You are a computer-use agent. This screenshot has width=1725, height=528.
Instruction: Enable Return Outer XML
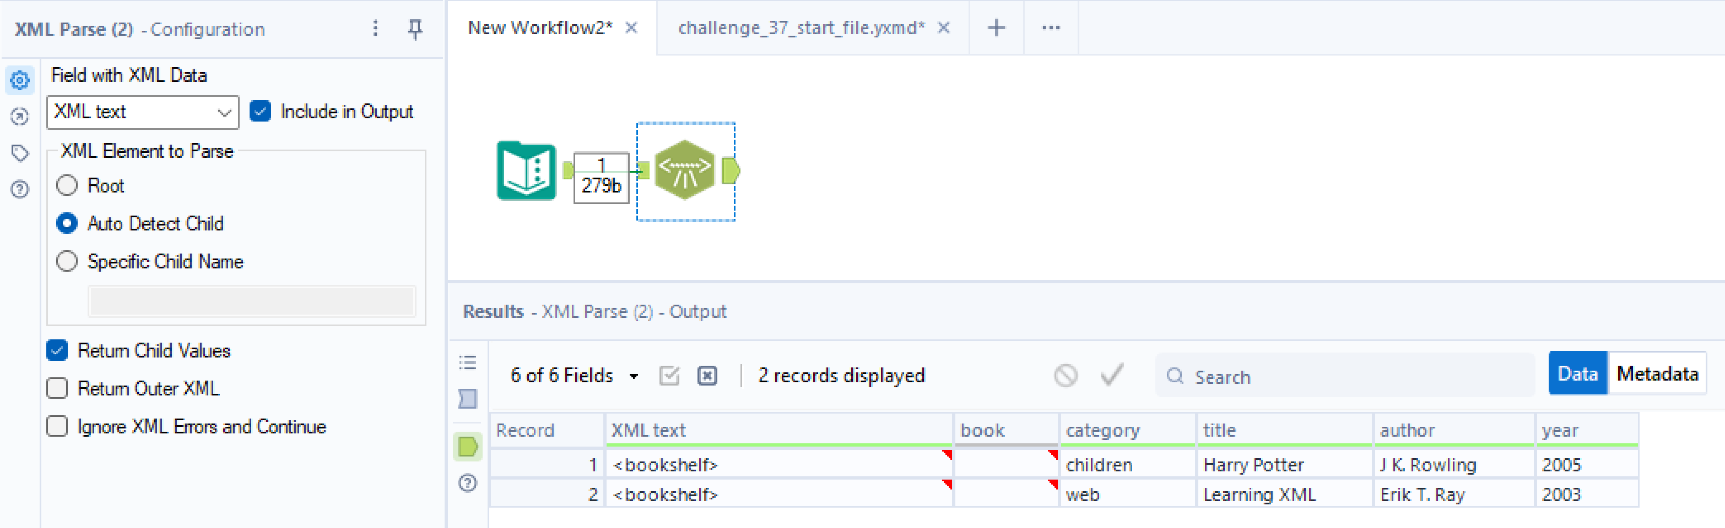58,388
